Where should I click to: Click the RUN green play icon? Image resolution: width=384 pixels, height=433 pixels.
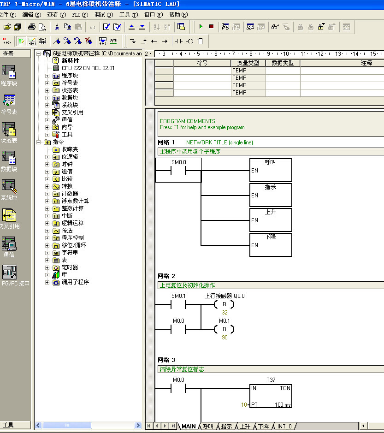(x=201, y=27)
